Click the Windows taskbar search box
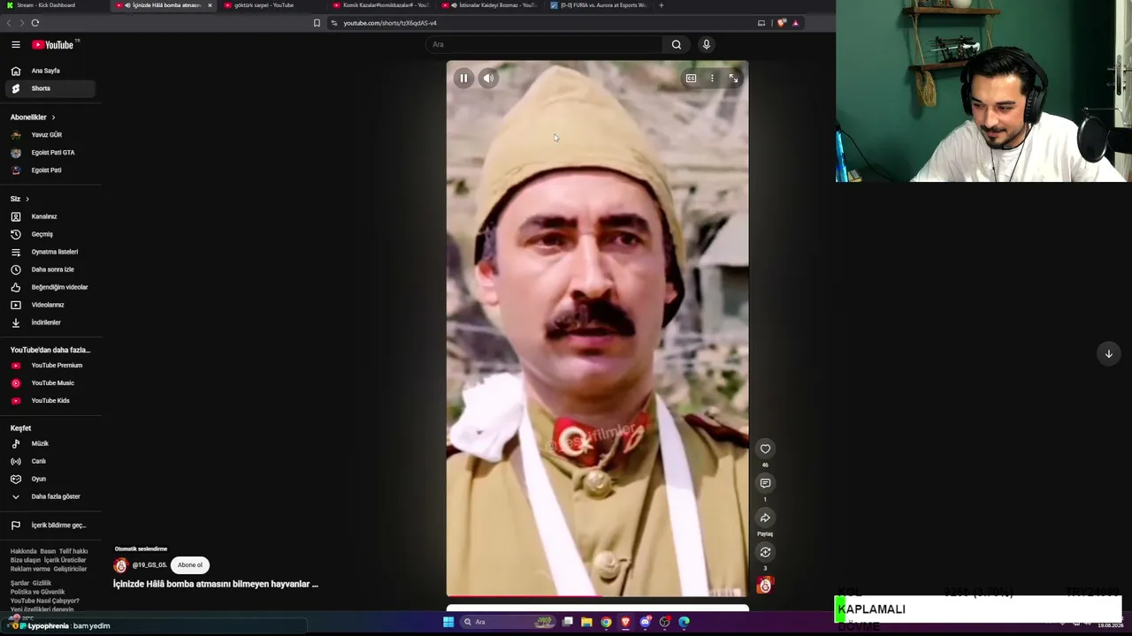 (x=508, y=622)
